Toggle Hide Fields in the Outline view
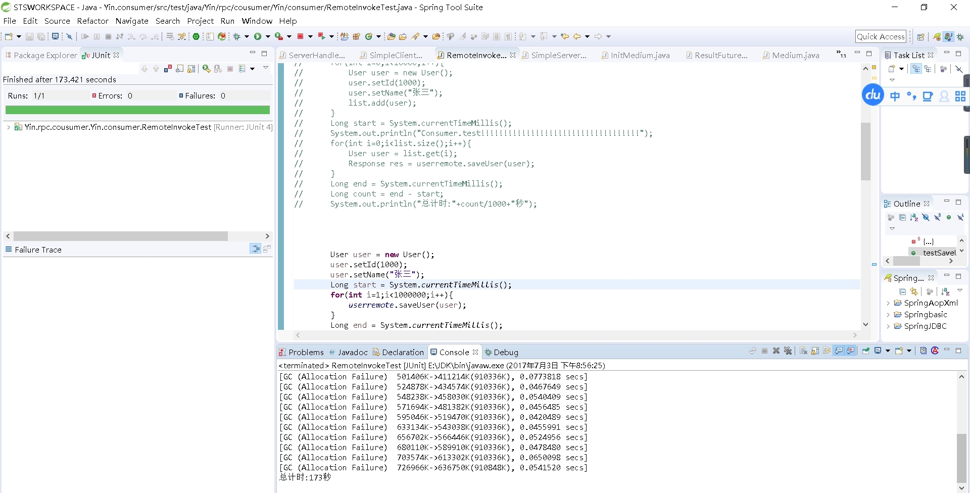970x493 pixels. 926,217
